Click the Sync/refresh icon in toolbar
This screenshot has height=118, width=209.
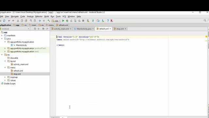pyautogui.click(x=4, y=21)
